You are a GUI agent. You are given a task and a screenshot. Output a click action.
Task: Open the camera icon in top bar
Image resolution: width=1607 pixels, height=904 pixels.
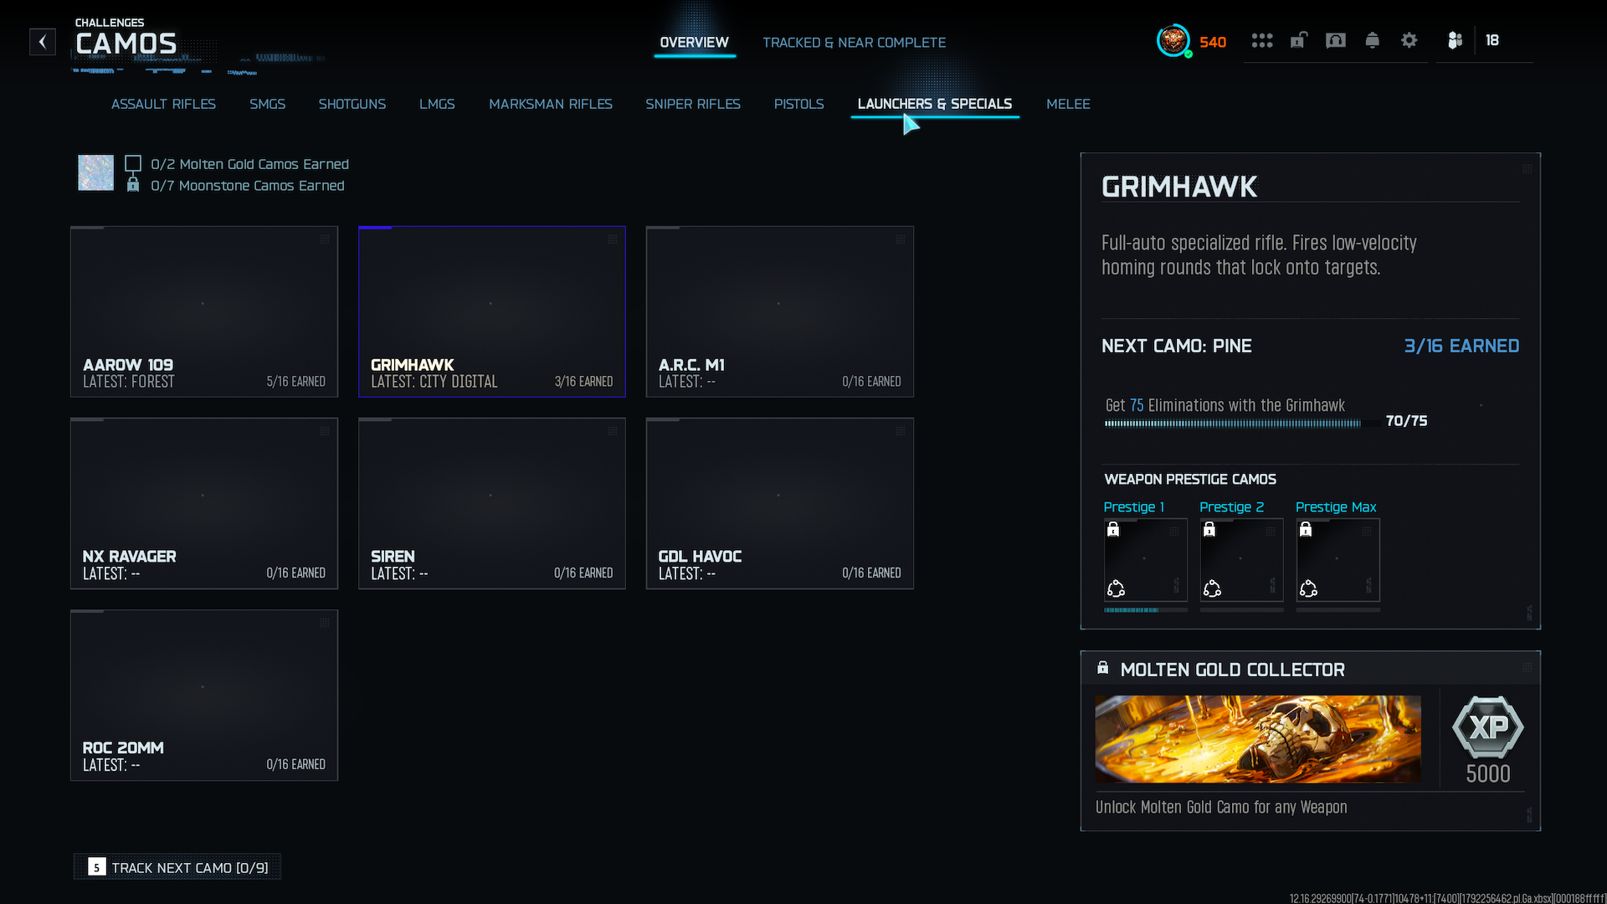tap(1336, 40)
